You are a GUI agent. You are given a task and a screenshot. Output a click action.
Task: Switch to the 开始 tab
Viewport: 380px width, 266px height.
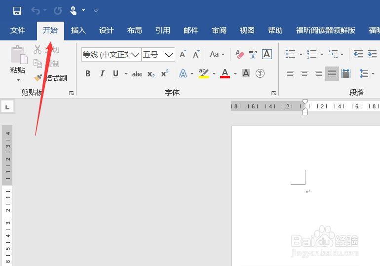coord(50,31)
